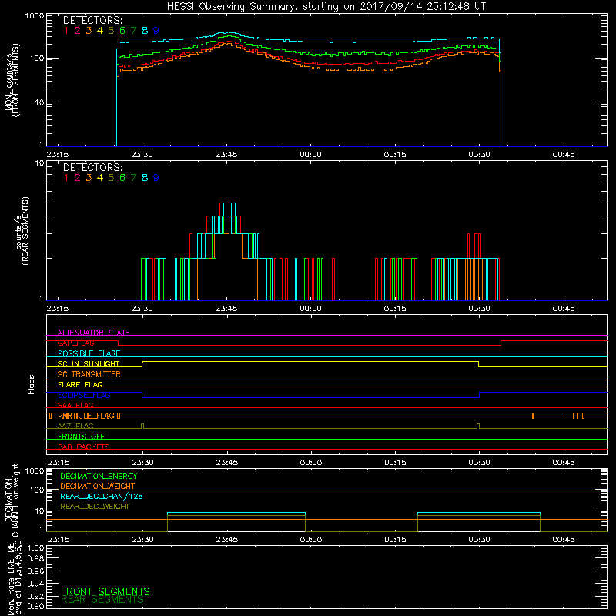Click "23:15" tick label under the decimation plot
616x616 pixels.
click(59, 540)
